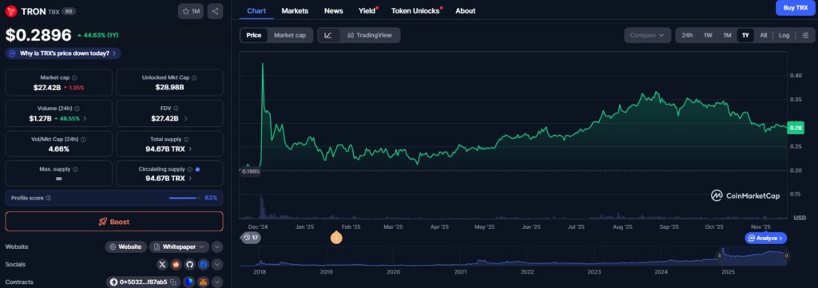Image resolution: width=818 pixels, height=288 pixels.
Task: Open the Website link button
Action: click(125, 247)
